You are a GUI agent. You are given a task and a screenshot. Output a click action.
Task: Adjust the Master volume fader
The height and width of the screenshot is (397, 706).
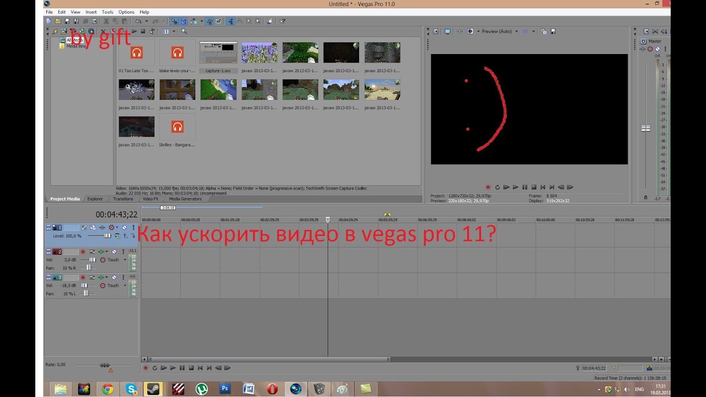point(645,128)
